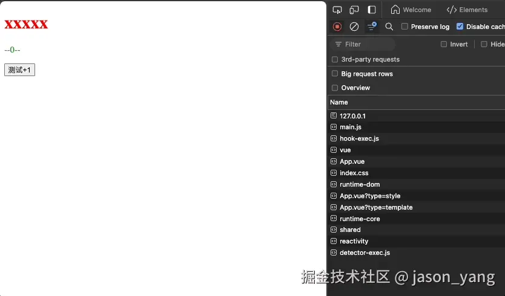The height and width of the screenshot is (296, 505).
Task: Select the runtime-dom request
Action: (x=417, y=184)
